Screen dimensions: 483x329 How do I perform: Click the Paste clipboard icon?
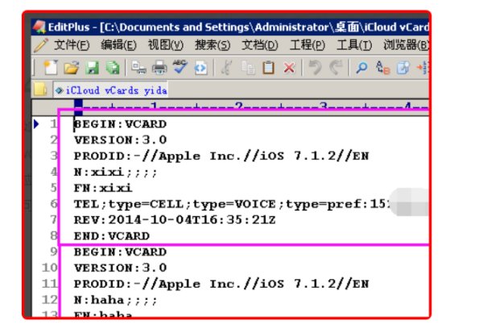click(269, 68)
